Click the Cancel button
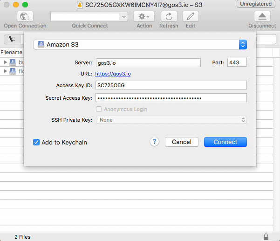Screen dimensions: 280x241 182,142
